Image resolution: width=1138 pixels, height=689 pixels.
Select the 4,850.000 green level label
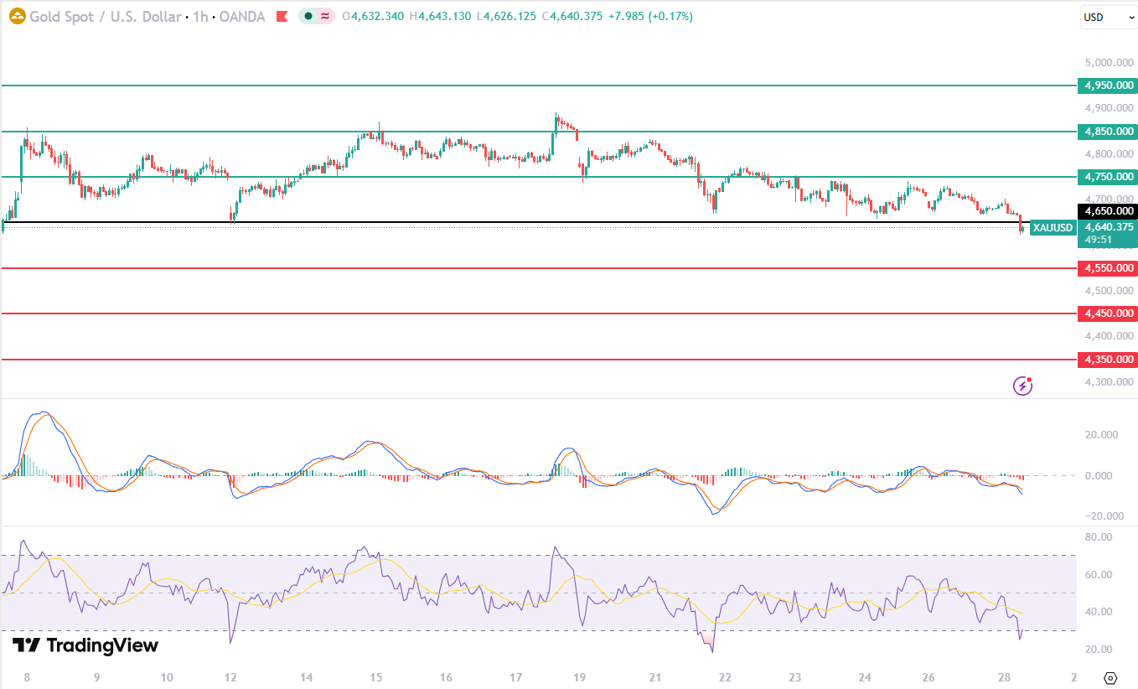(x=1108, y=132)
